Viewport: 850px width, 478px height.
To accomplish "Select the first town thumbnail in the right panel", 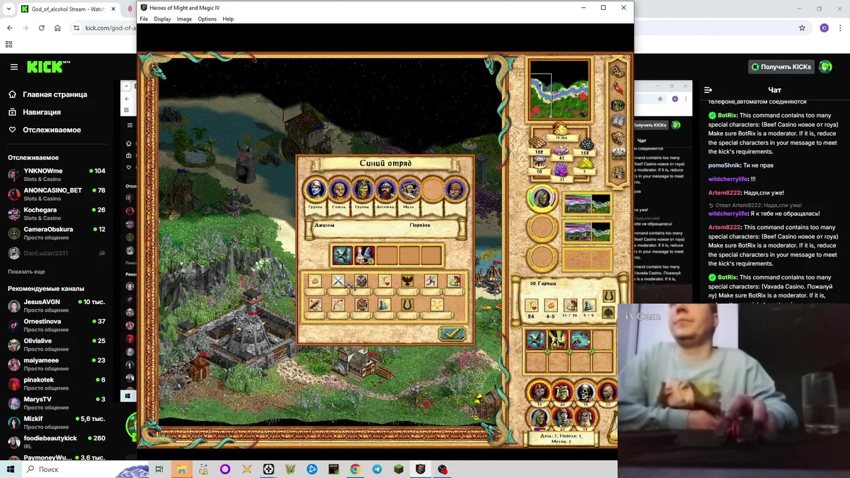I will pyautogui.click(x=587, y=203).
